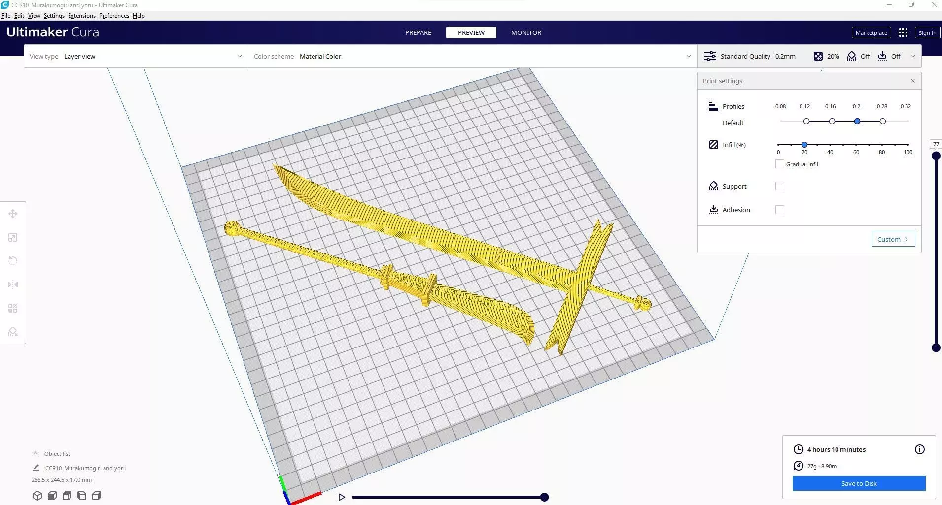Viewport: 942px width, 505px height.
Task: Click the Support icon in Print settings
Action: pos(713,186)
